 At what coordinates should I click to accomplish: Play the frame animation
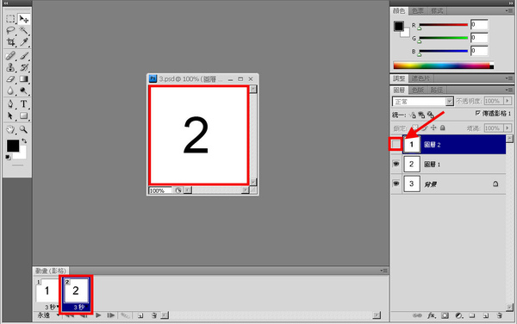pos(98,315)
